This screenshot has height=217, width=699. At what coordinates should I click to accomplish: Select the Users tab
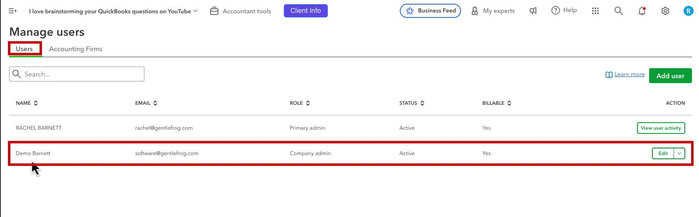tap(24, 49)
